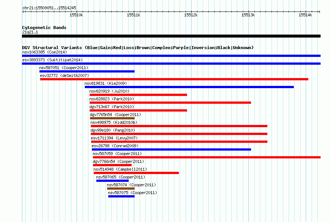This screenshot has height=222, width=331.
Task: Select the brown bar under nsv587074
Action: click(x=121, y=189)
